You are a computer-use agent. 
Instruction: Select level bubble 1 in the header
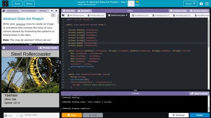(131, 4)
